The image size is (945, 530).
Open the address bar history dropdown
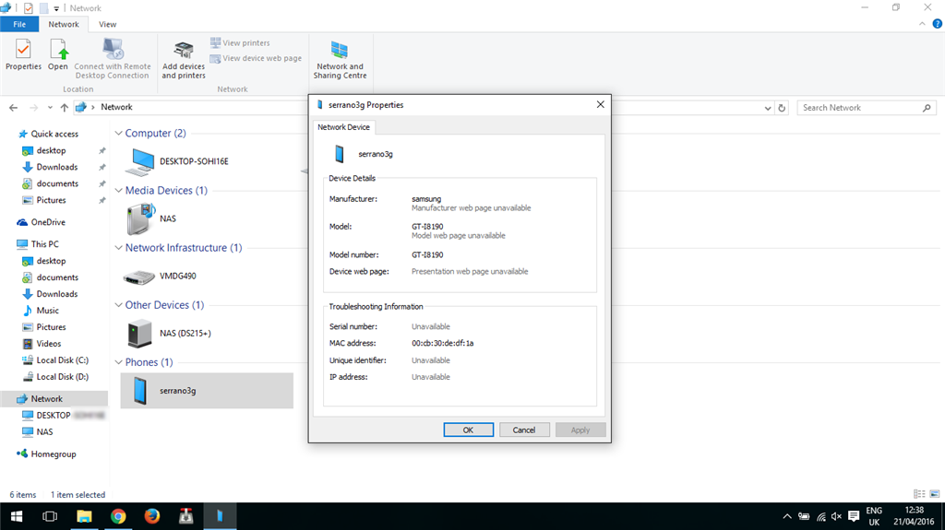(767, 108)
